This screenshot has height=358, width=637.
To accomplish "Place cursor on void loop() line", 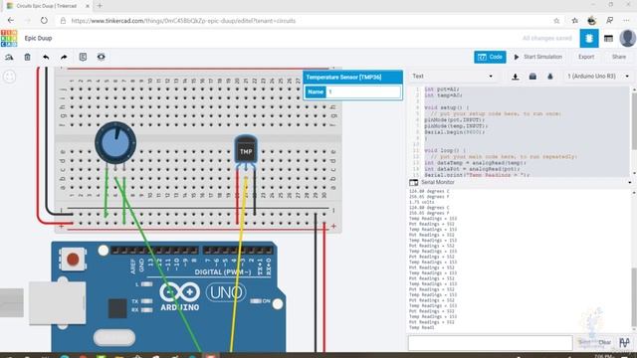I will 445,150.
